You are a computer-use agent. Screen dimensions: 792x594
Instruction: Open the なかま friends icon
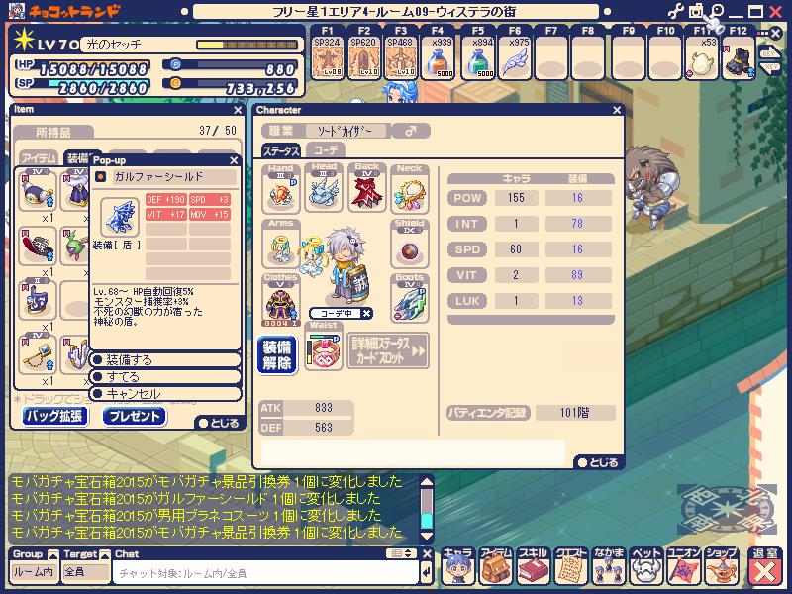coord(609,566)
